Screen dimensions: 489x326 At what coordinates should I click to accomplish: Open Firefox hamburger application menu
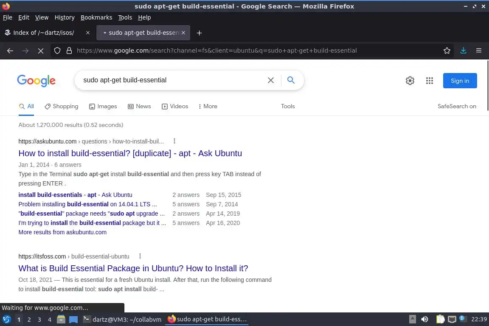click(x=479, y=51)
